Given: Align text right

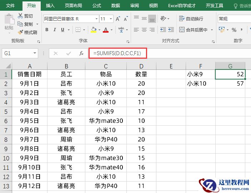Looking at the screenshot, I should (x=152, y=30).
